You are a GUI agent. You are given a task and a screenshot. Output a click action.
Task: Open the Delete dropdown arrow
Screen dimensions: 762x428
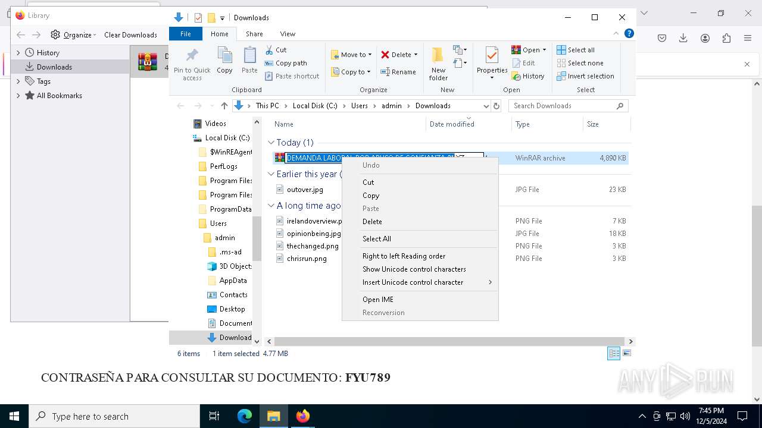coord(416,55)
